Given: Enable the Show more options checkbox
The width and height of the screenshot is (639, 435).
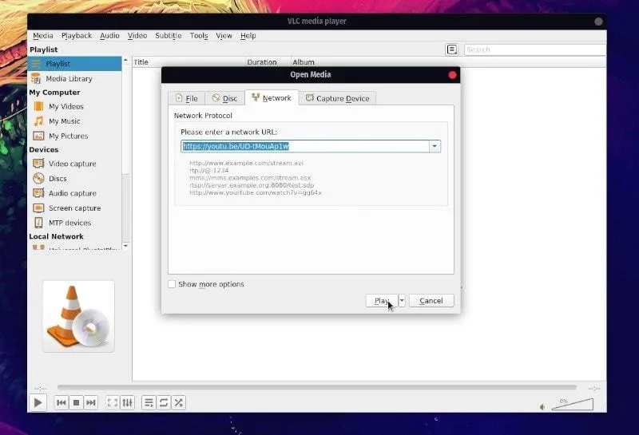Looking at the screenshot, I should pos(172,284).
